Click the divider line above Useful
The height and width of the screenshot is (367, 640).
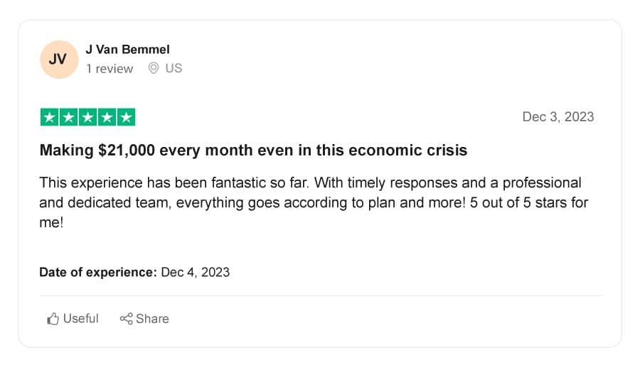click(321, 296)
